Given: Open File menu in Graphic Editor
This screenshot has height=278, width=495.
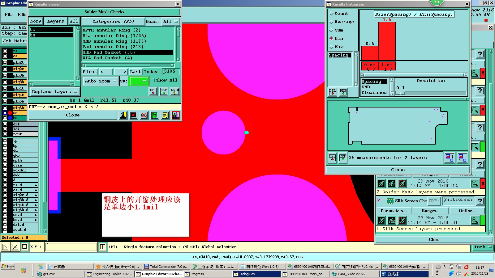Looking at the screenshot, I should coord(9,15).
